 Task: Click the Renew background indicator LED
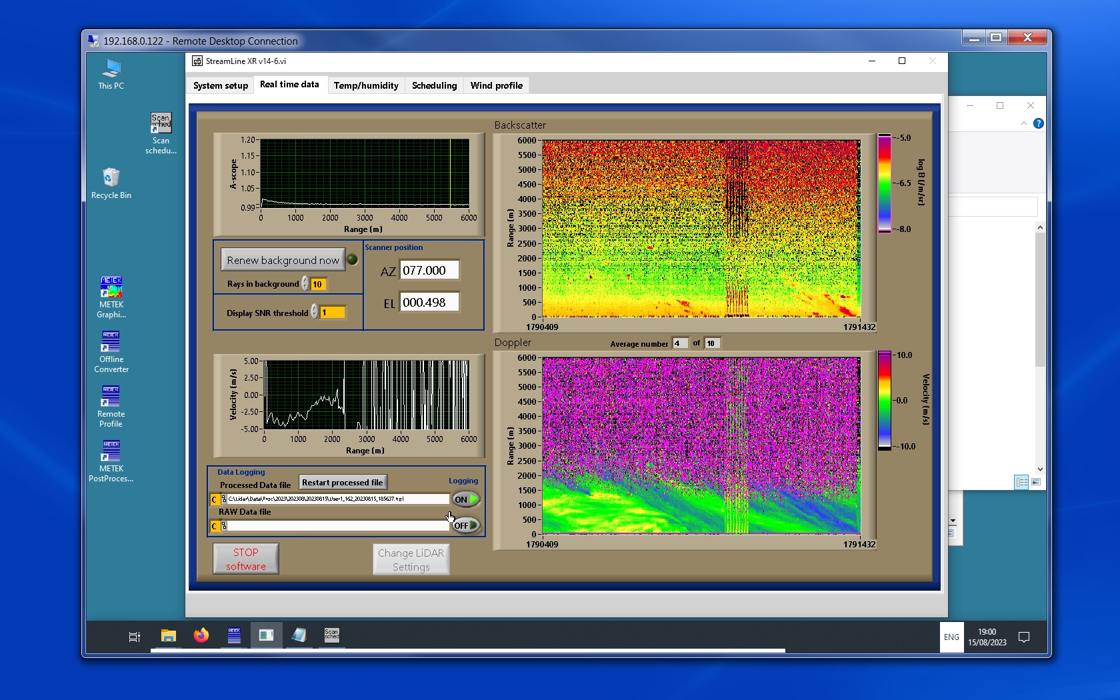353,260
